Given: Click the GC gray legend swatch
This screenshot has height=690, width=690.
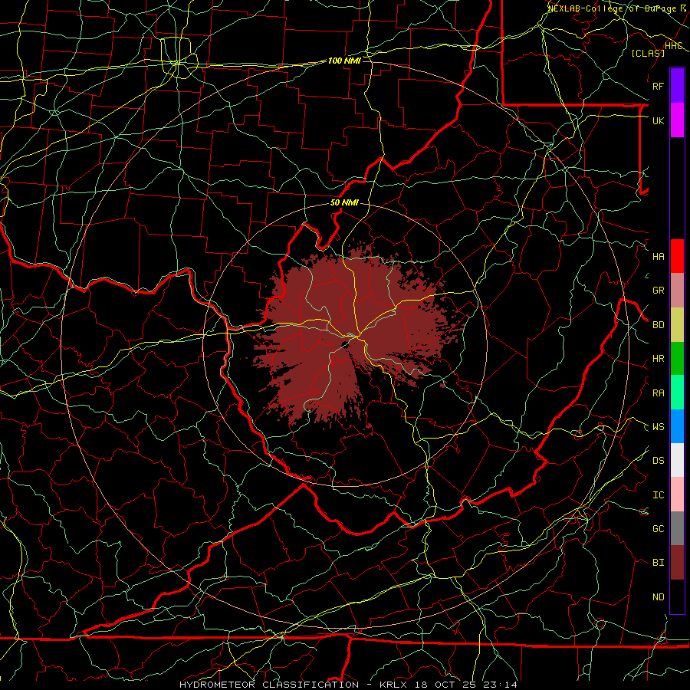Looking at the screenshot, I should point(677,528).
